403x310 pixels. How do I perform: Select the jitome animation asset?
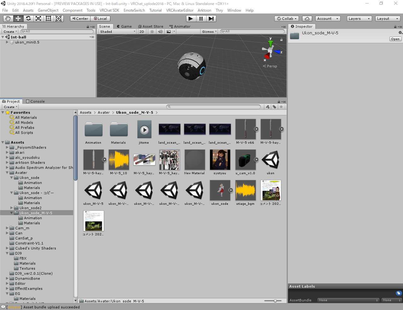(x=144, y=132)
